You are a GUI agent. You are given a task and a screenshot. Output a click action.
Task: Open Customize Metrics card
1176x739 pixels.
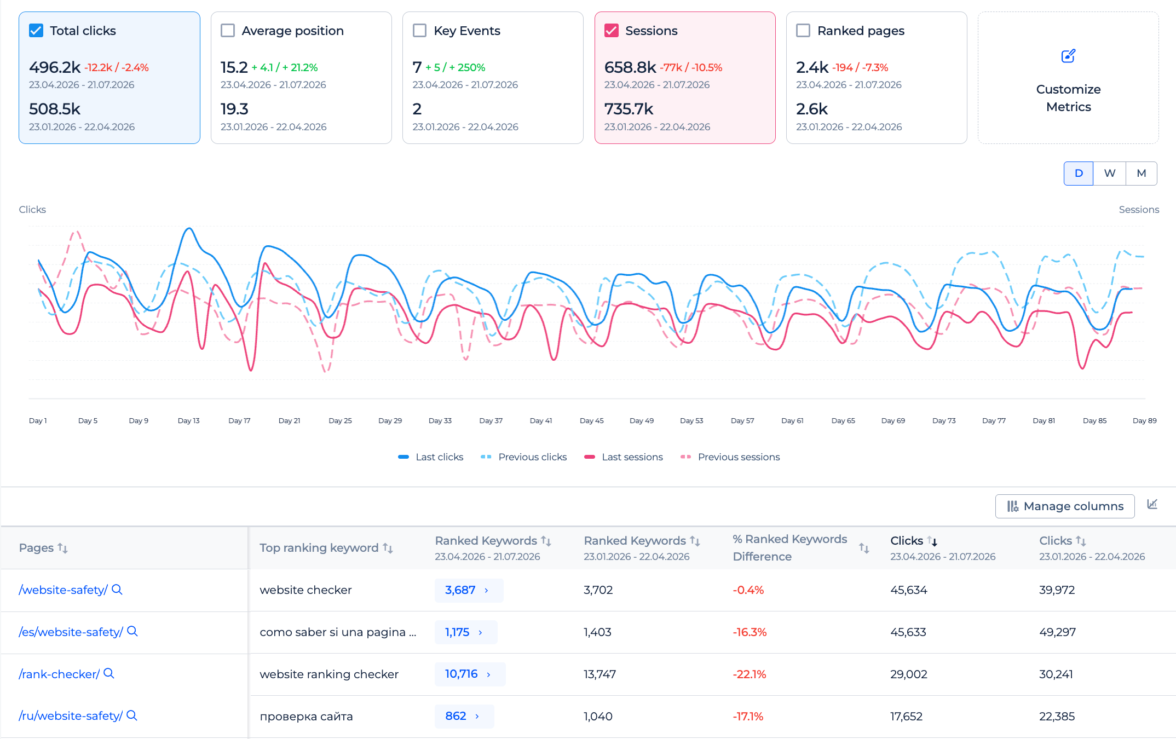(x=1068, y=78)
